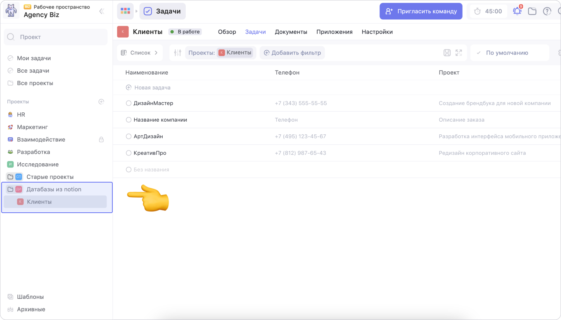Click the Пригласить команду button
The width and height of the screenshot is (561, 320).
tap(420, 11)
